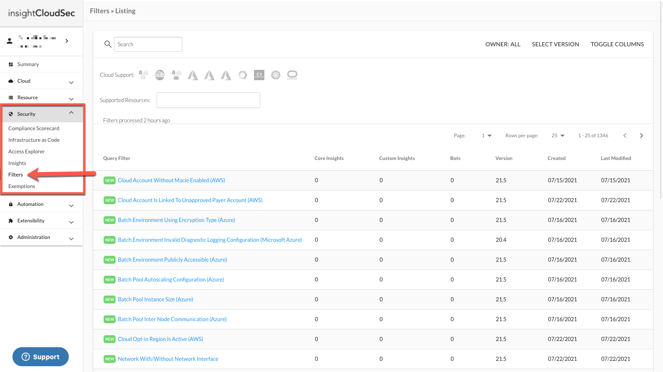Sort by the Custom Insights column header
Image resolution: width=663 pixels, height=372 pixels.
pos(397,158)
